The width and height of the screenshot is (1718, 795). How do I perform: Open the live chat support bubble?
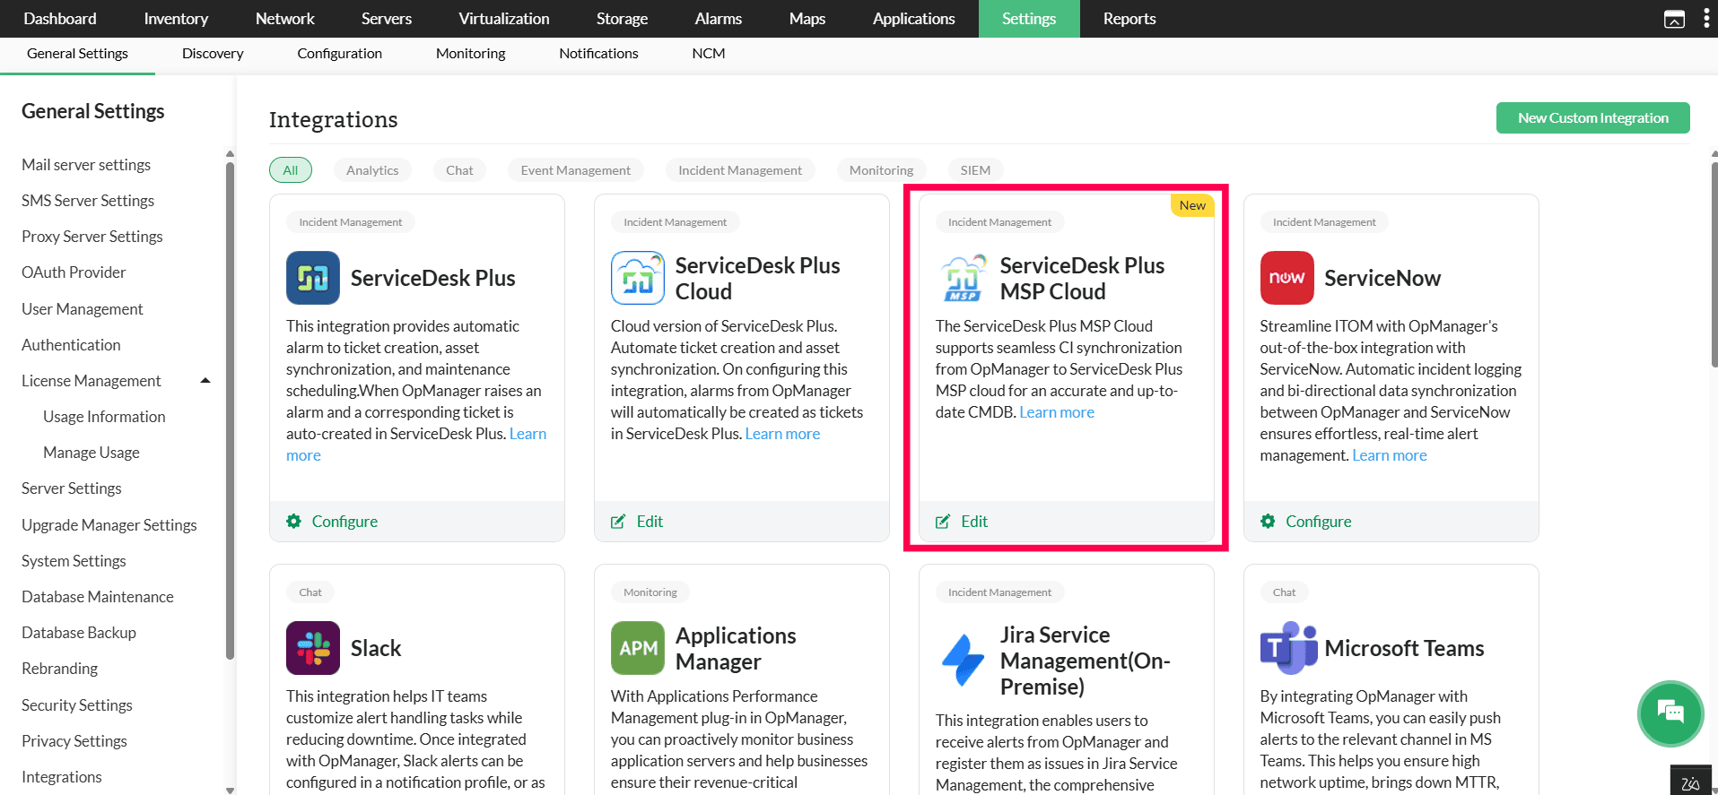click(1670, 713)
